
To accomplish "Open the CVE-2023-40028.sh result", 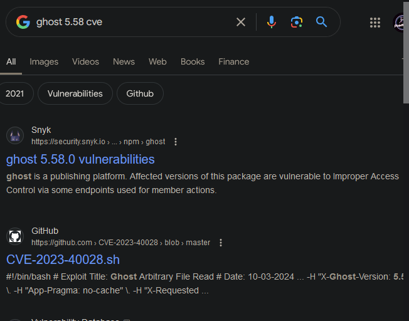I will point(63,260).
